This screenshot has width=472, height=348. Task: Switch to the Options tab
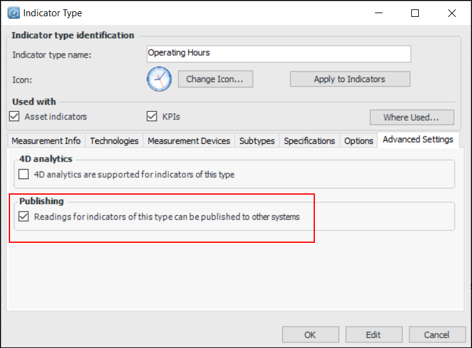[x=359, y=141]
